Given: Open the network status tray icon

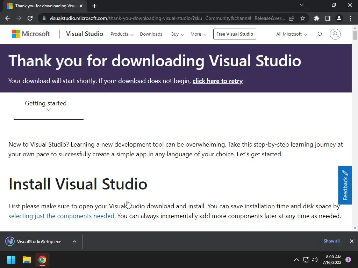Looking at the screenshot, I should click(306, 260).
